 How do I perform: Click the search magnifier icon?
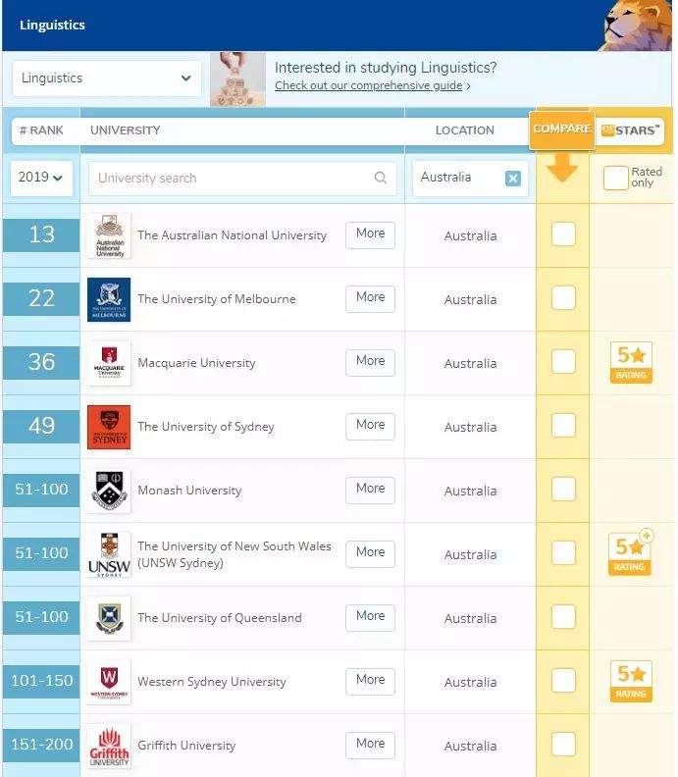[x=380, y=178]
